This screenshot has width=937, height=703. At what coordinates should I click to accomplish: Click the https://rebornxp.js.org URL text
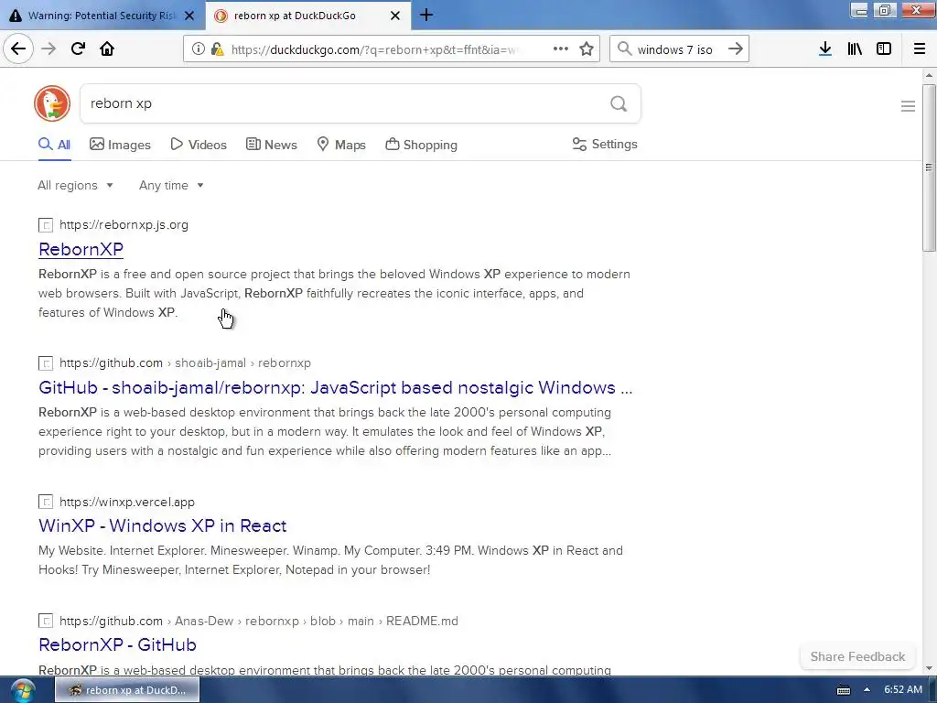coord(124,225)
